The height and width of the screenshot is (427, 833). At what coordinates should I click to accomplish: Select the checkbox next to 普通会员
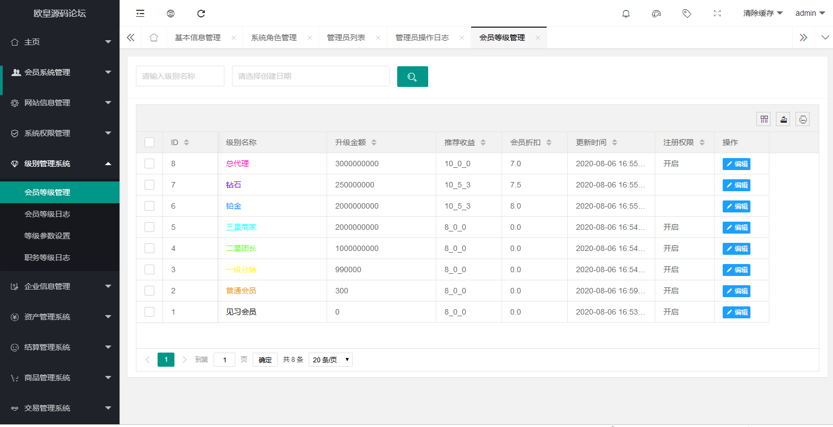149,291
